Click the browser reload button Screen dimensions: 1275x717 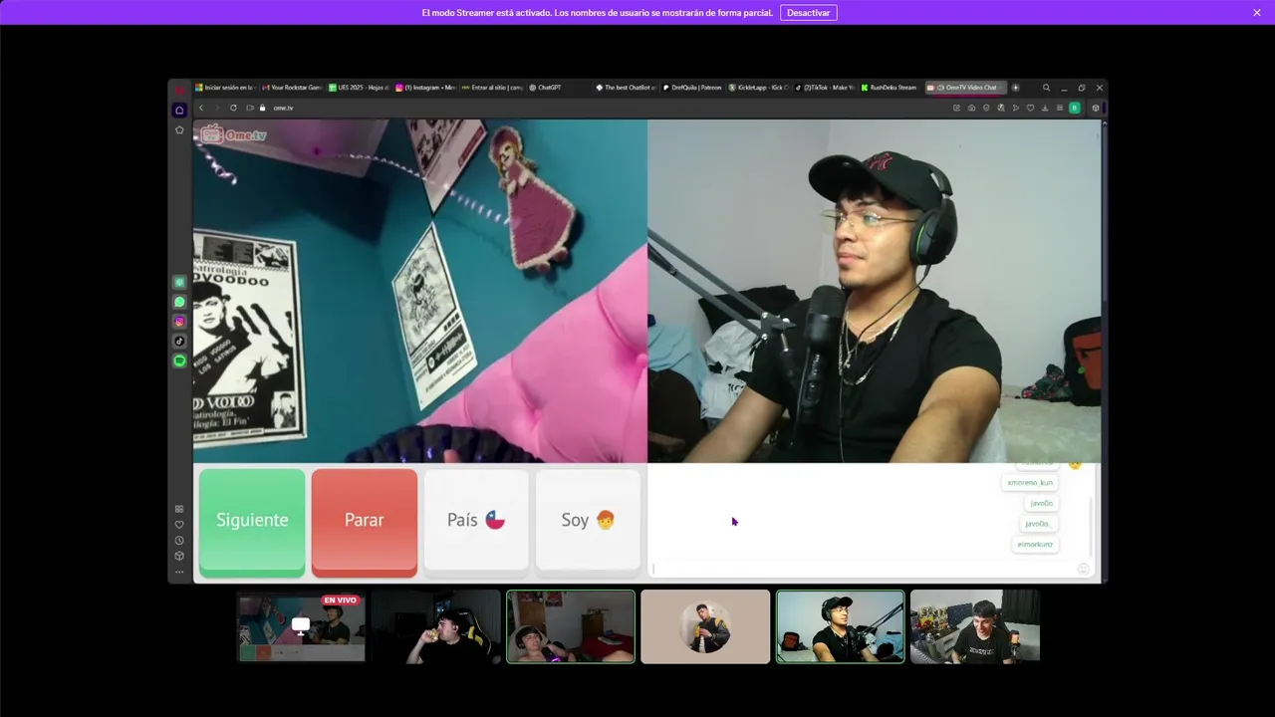[233, 108]
